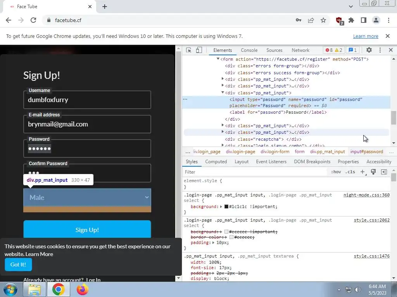
Task: Activate the inspect element picker
Action: (189, 50)
